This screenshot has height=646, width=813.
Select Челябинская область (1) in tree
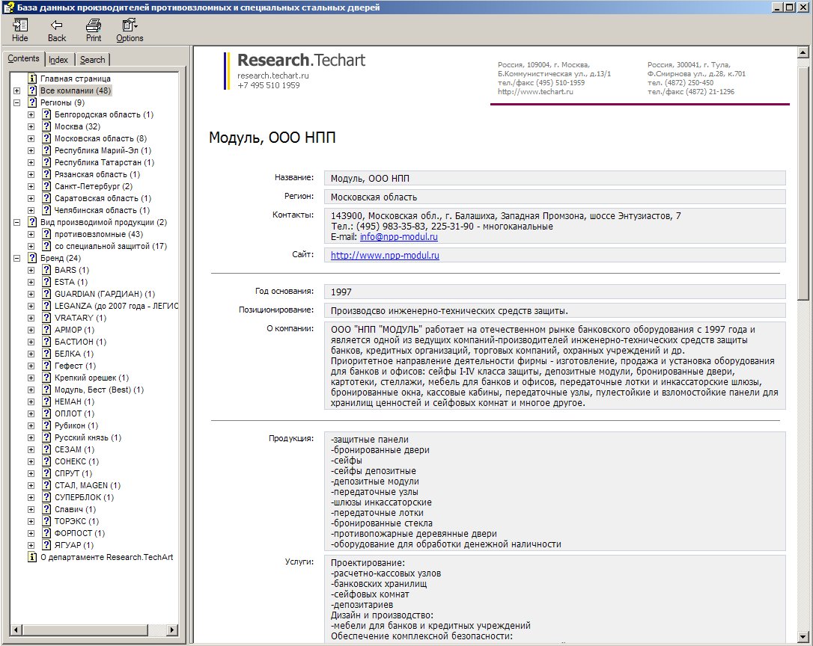(x=102, y=210)
